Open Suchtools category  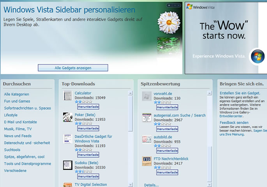[x=12, y=150]
